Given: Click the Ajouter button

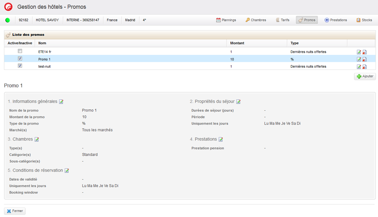Looking at the screenshot, I should click(365, 76).
